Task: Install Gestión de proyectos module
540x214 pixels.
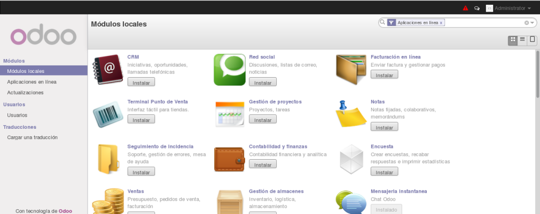Action: 263,119
